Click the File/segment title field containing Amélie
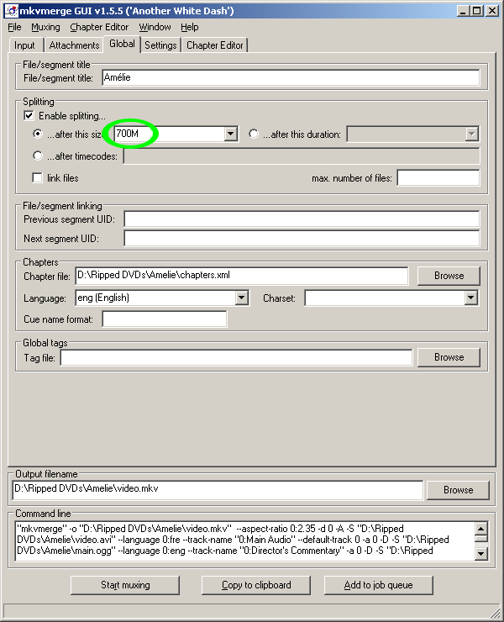Viewport: 504px width, 622px height. [291, 77]
